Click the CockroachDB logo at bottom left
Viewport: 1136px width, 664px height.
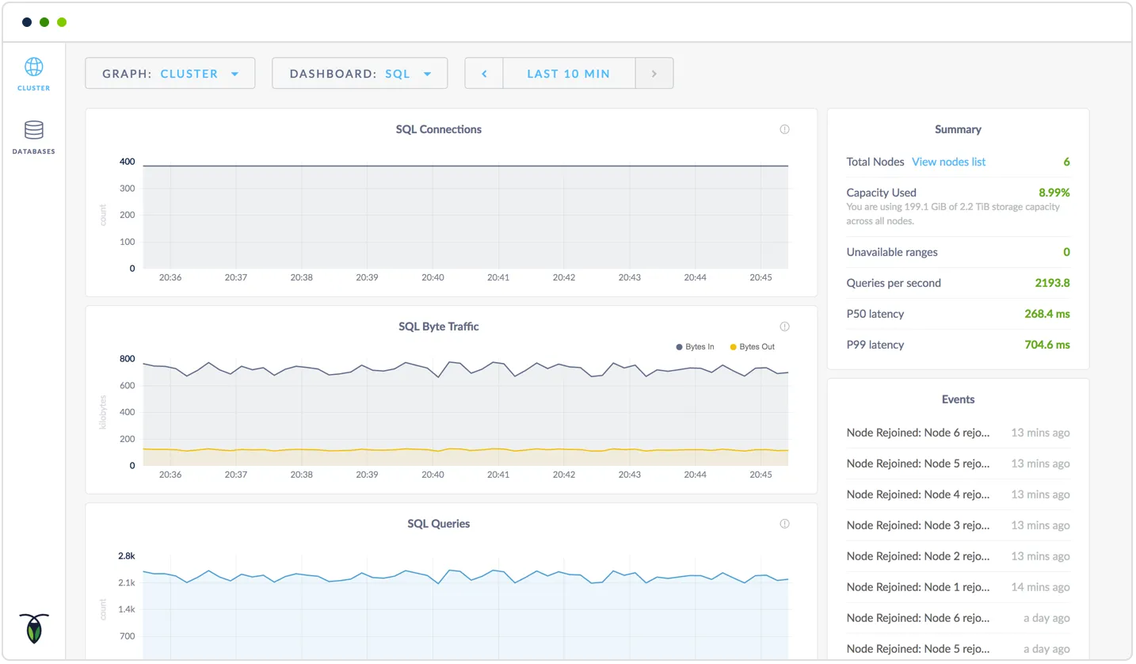pyautogui.click(x=33, y=628)
